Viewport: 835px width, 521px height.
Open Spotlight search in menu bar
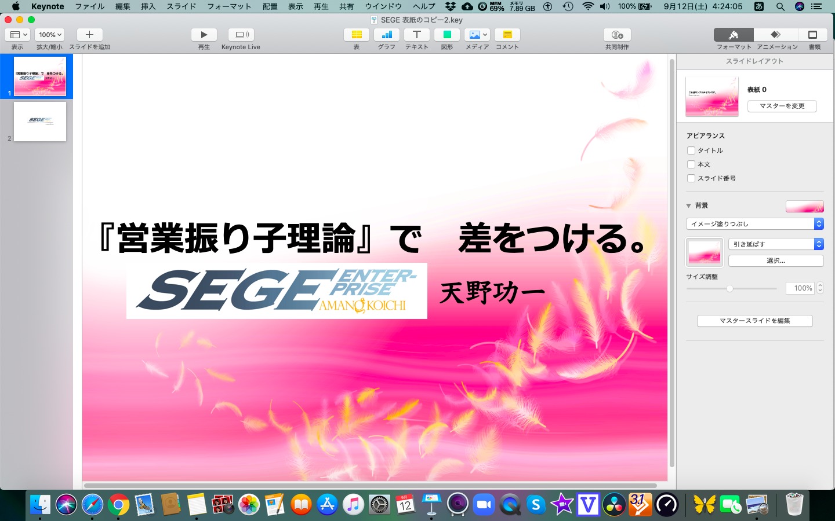(x=780, y=6)
